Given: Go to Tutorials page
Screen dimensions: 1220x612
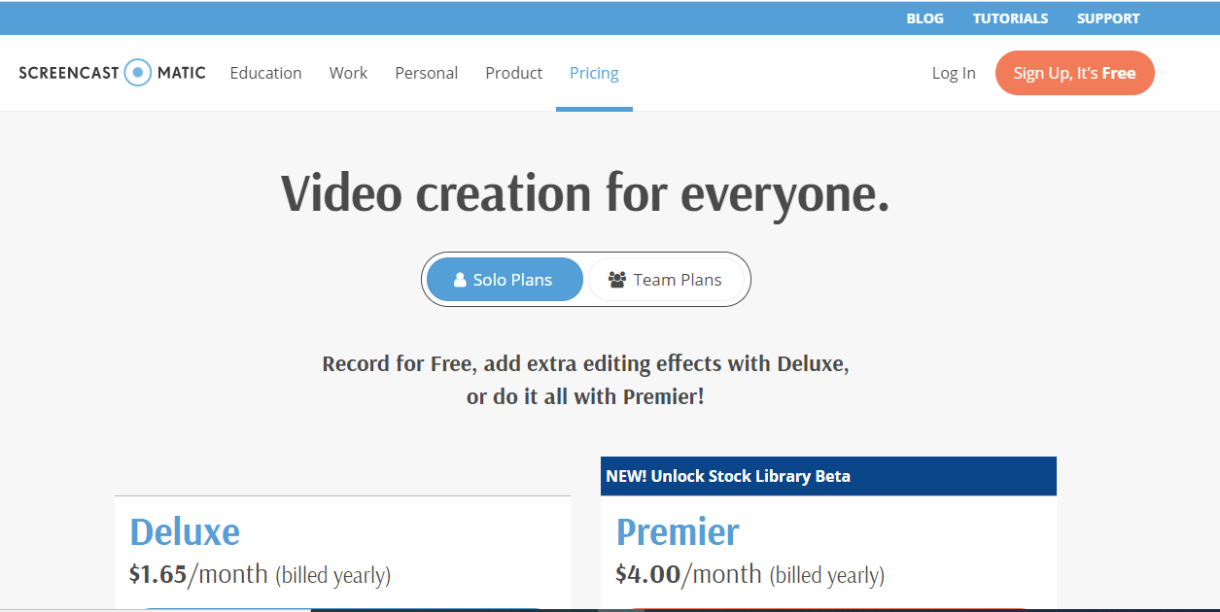Looking at the screenshot, I should click(1010, 18).
